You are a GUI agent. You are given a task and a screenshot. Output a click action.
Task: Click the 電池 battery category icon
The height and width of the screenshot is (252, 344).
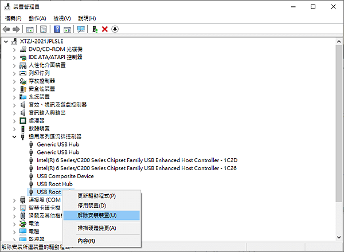click(23, 224)
